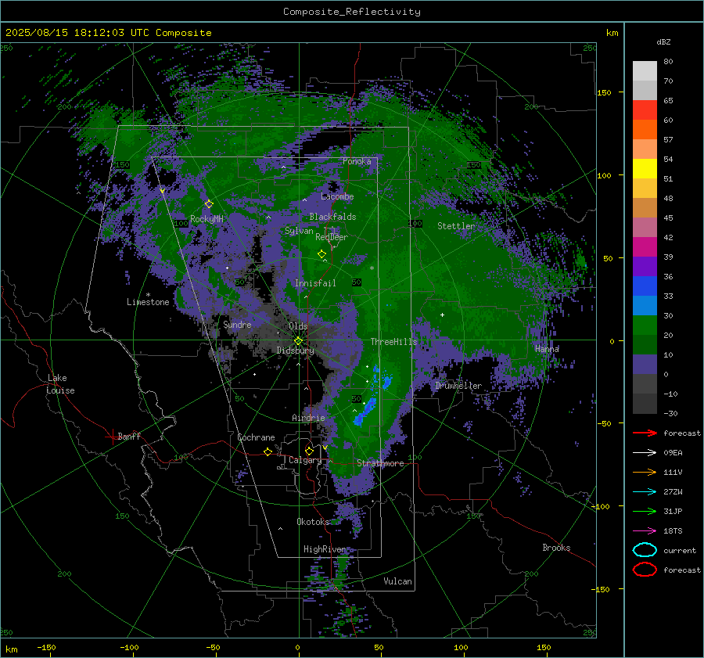Click the Olds city label
Viewport: 704px width, 658px height.
click(298, 326)
